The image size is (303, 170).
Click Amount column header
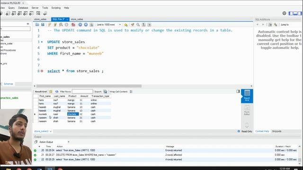[x=84, y=96]
